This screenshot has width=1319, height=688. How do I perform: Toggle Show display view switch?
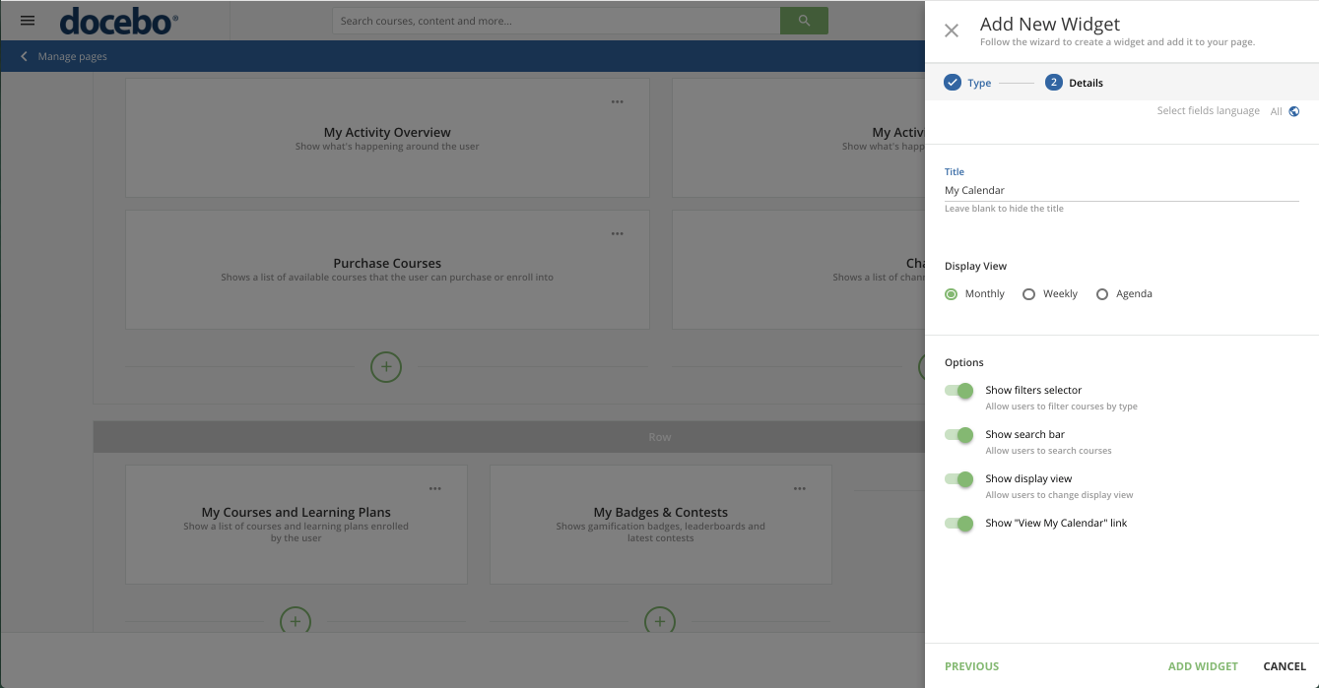click(x=959, y=479)
